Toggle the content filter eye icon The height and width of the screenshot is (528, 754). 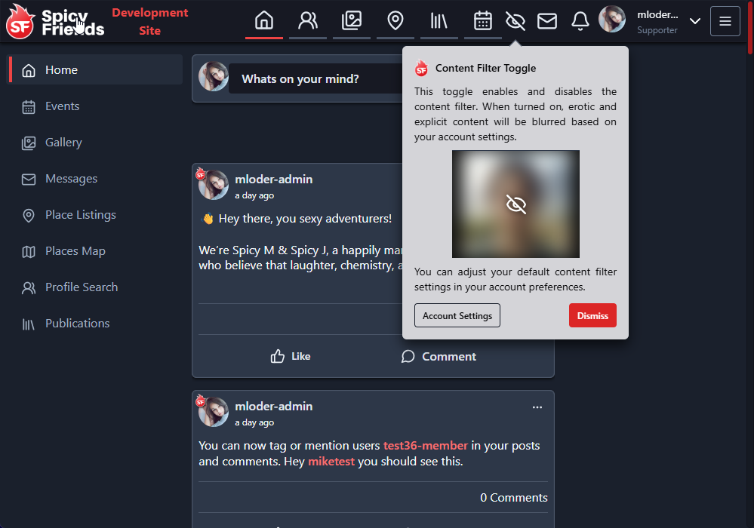pos(515,21)
